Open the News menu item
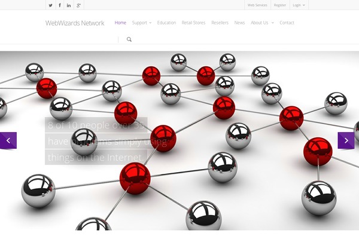The width and height of the screenshot is (359, 239). (x=239, y=23)
